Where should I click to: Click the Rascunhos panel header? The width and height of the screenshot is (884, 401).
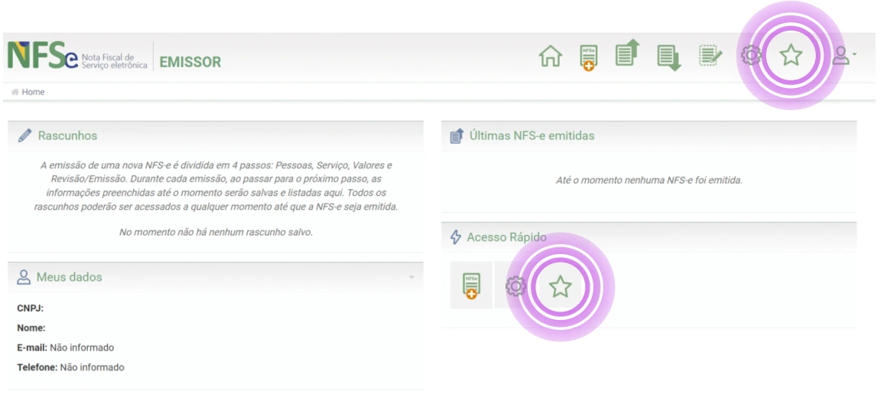click(x=68, y=135)
